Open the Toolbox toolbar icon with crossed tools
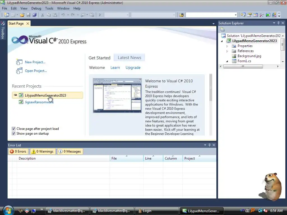The width and height of the screenshot is (287, 215). pyautogui.click(x=262, y=15)
